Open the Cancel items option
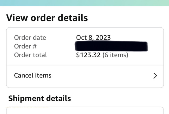 (x=33, y=75)
